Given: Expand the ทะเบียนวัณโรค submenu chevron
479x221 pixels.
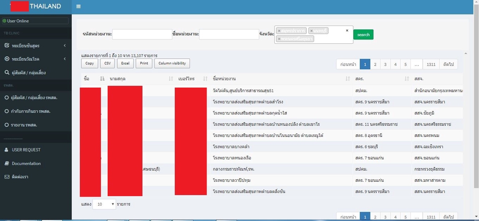Looking at the screenshot, I should coord(65,59).
